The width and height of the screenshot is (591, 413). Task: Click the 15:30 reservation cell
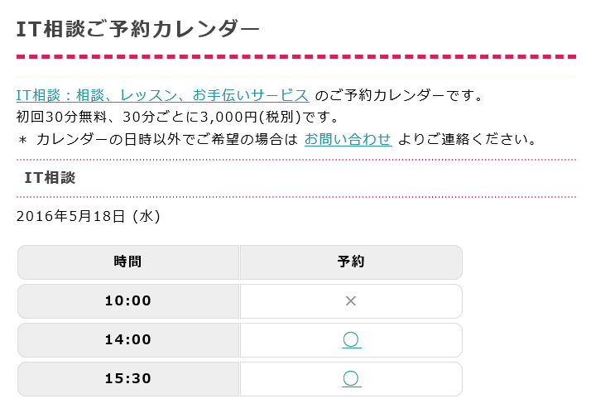pos(351,379)
